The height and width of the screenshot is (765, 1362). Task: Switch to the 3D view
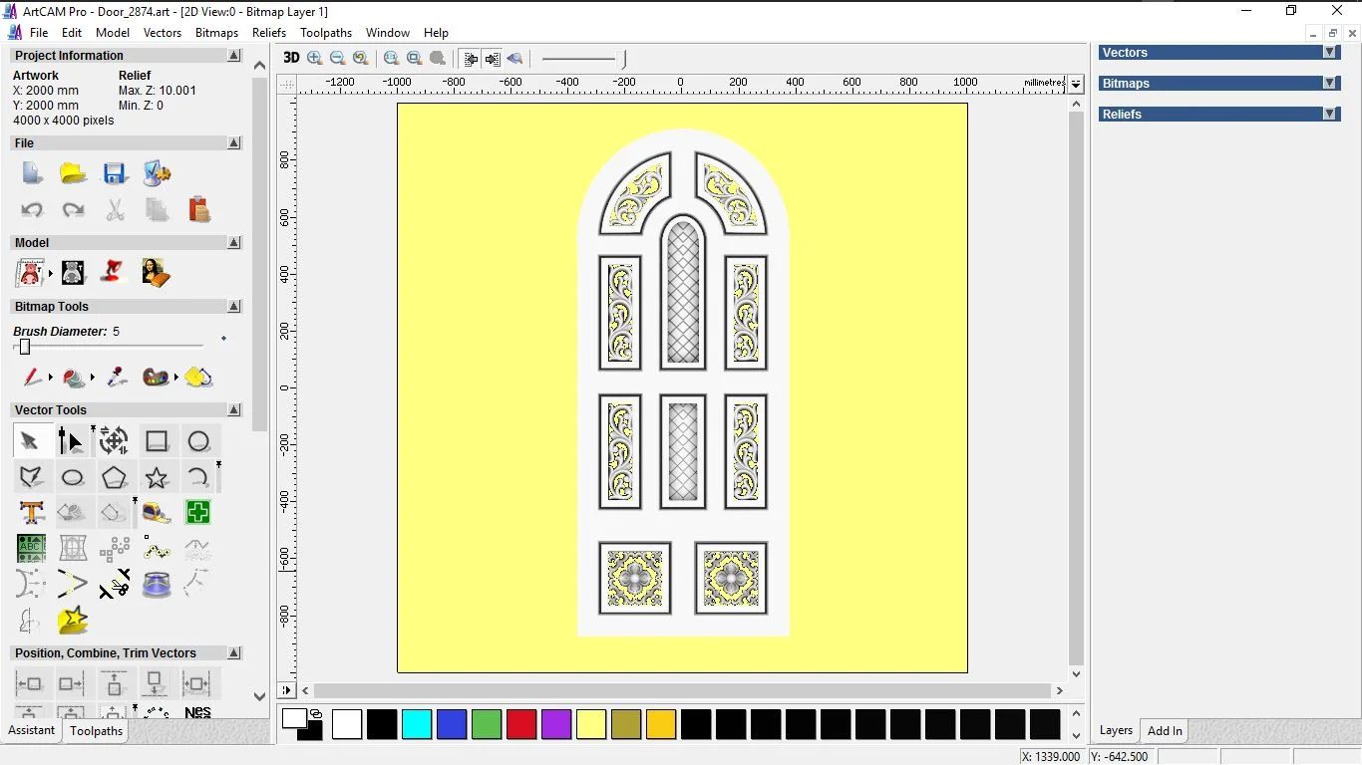(290, 58)
